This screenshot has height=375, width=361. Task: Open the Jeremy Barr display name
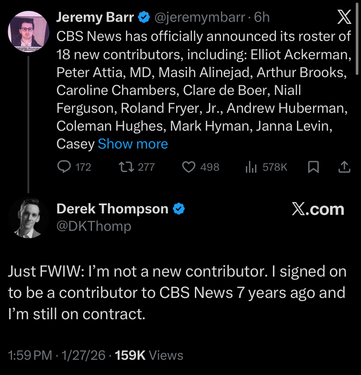click(x=95, y=17)
